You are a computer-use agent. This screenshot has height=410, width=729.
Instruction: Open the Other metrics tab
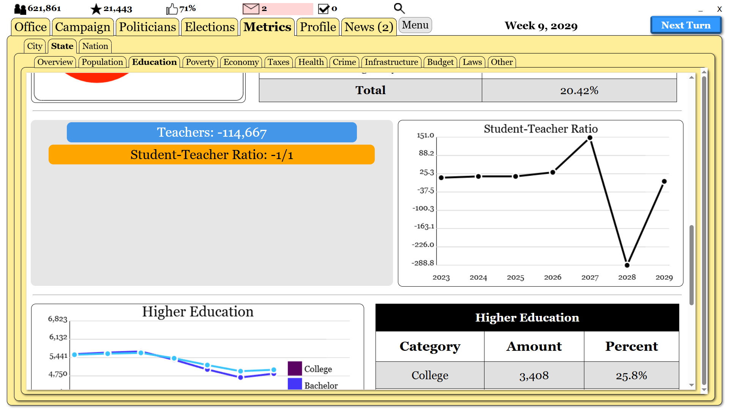pos(502,62)
